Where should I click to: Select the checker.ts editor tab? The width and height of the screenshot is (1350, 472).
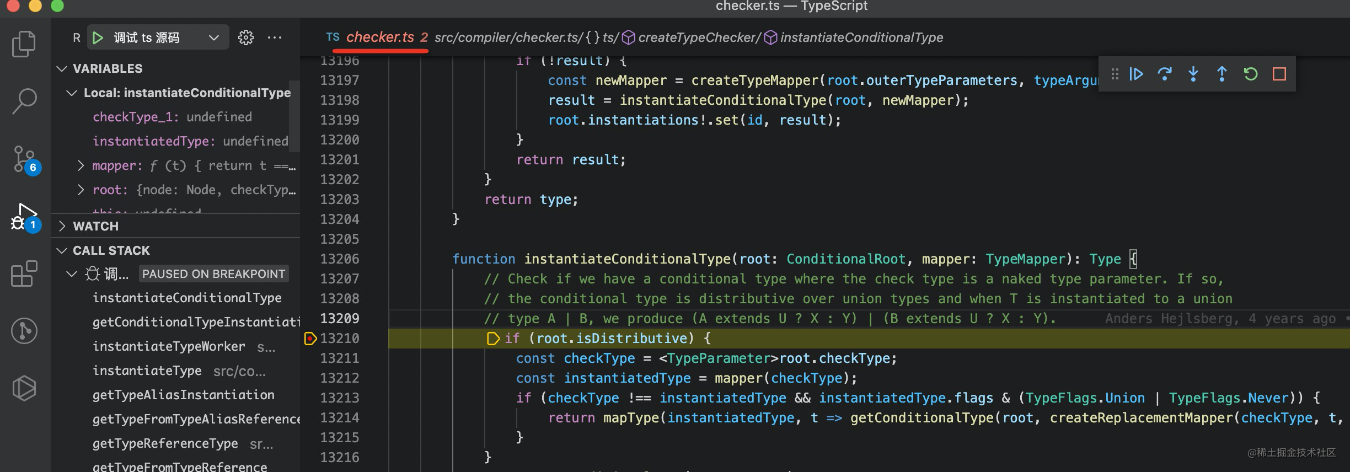[379, 37]
